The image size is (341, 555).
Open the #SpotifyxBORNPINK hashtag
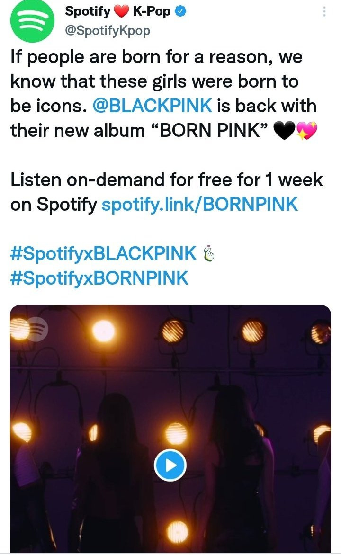[99, 278]
